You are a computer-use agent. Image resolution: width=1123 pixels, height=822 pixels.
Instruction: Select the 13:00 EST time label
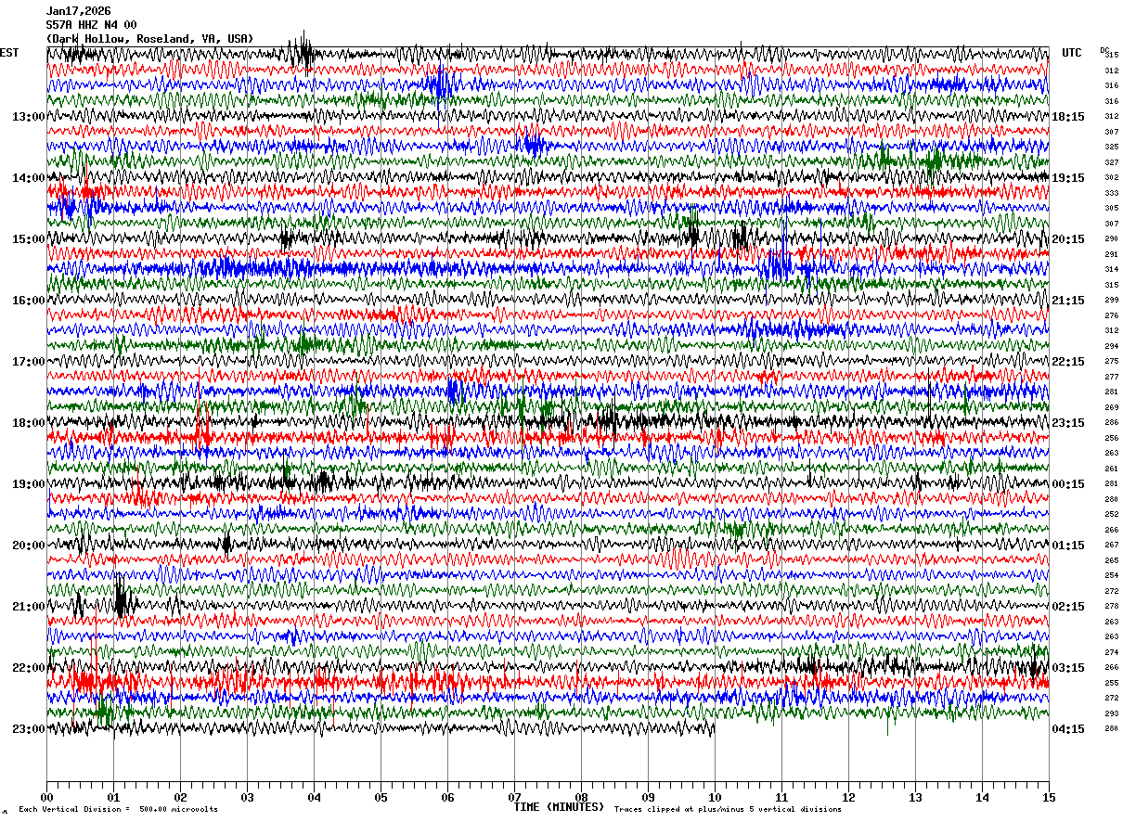coord(28,116)
